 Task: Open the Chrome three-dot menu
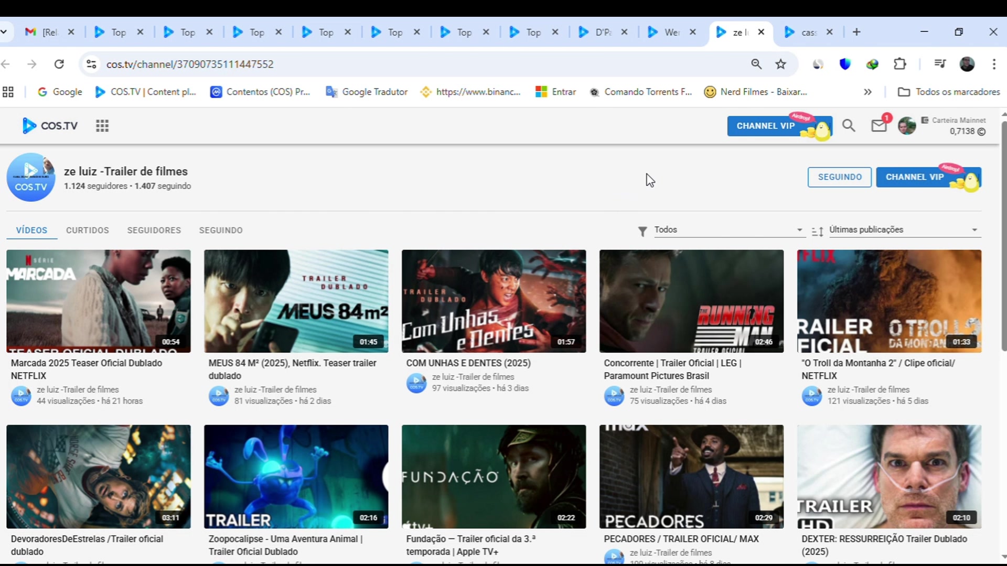tap(994, 64)
